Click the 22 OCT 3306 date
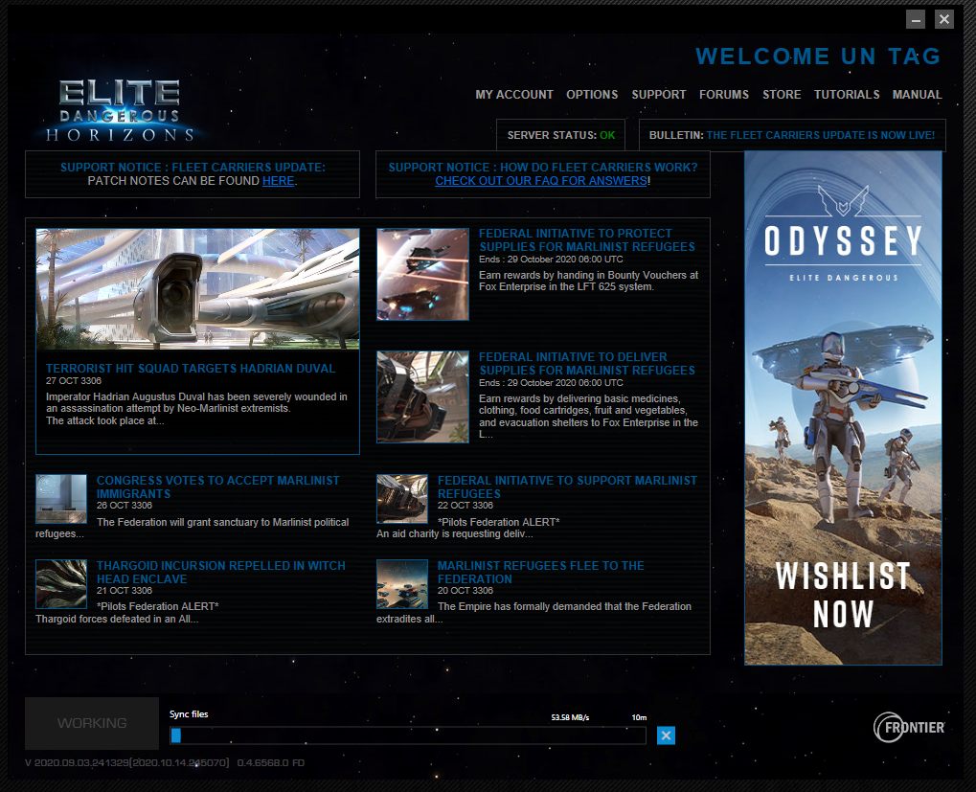Image resolution: width=976 pixels, height=792 pixels. (x=465, y=506)
